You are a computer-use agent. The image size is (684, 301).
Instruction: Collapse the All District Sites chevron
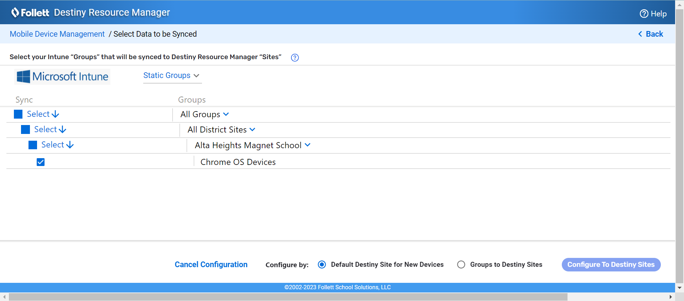pos(252,130)
